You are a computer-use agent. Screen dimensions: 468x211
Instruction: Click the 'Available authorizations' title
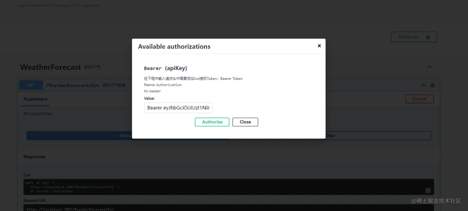[x=174, y=47]
